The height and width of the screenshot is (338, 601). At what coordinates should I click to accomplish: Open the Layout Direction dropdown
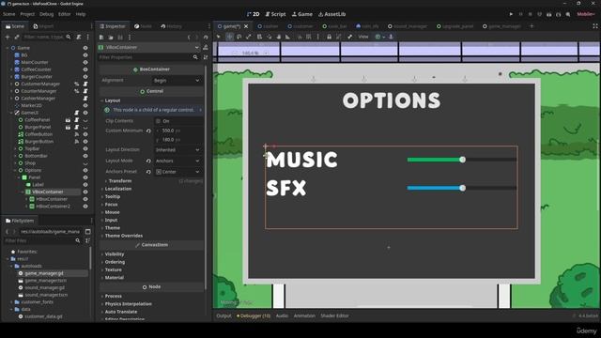coord(177,150)
